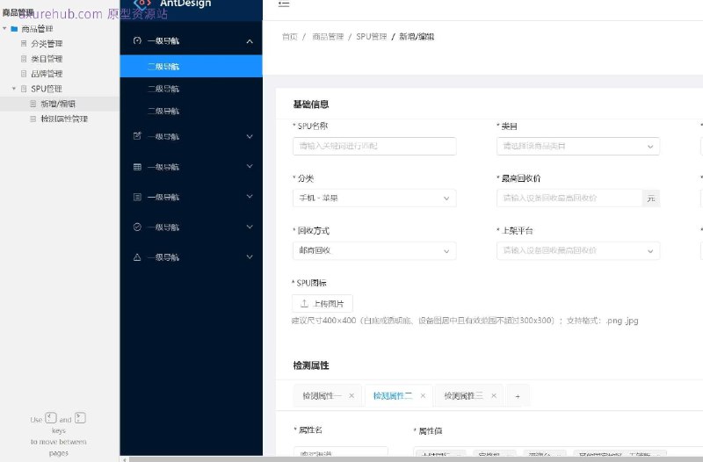Click the blue 商品管理 folder icon
The image size is (703, 462).
pyautogui.click(x=14, y=29)
